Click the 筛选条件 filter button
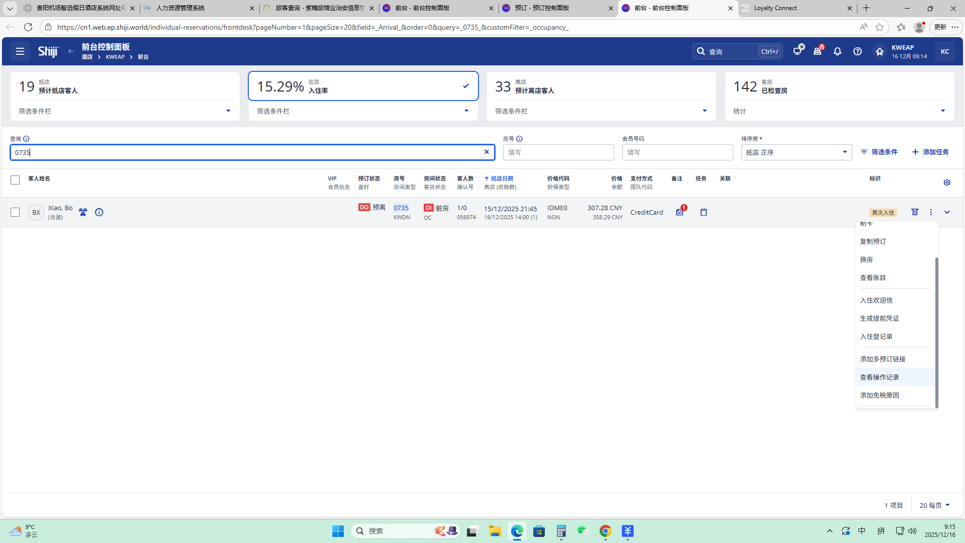965x543 pixels. pos(879,152)
